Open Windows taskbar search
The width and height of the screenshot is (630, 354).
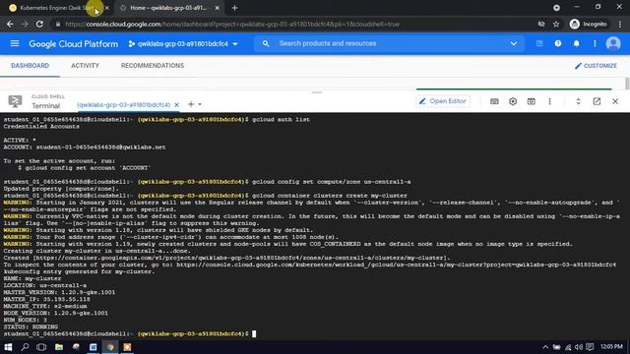(25, 347)
